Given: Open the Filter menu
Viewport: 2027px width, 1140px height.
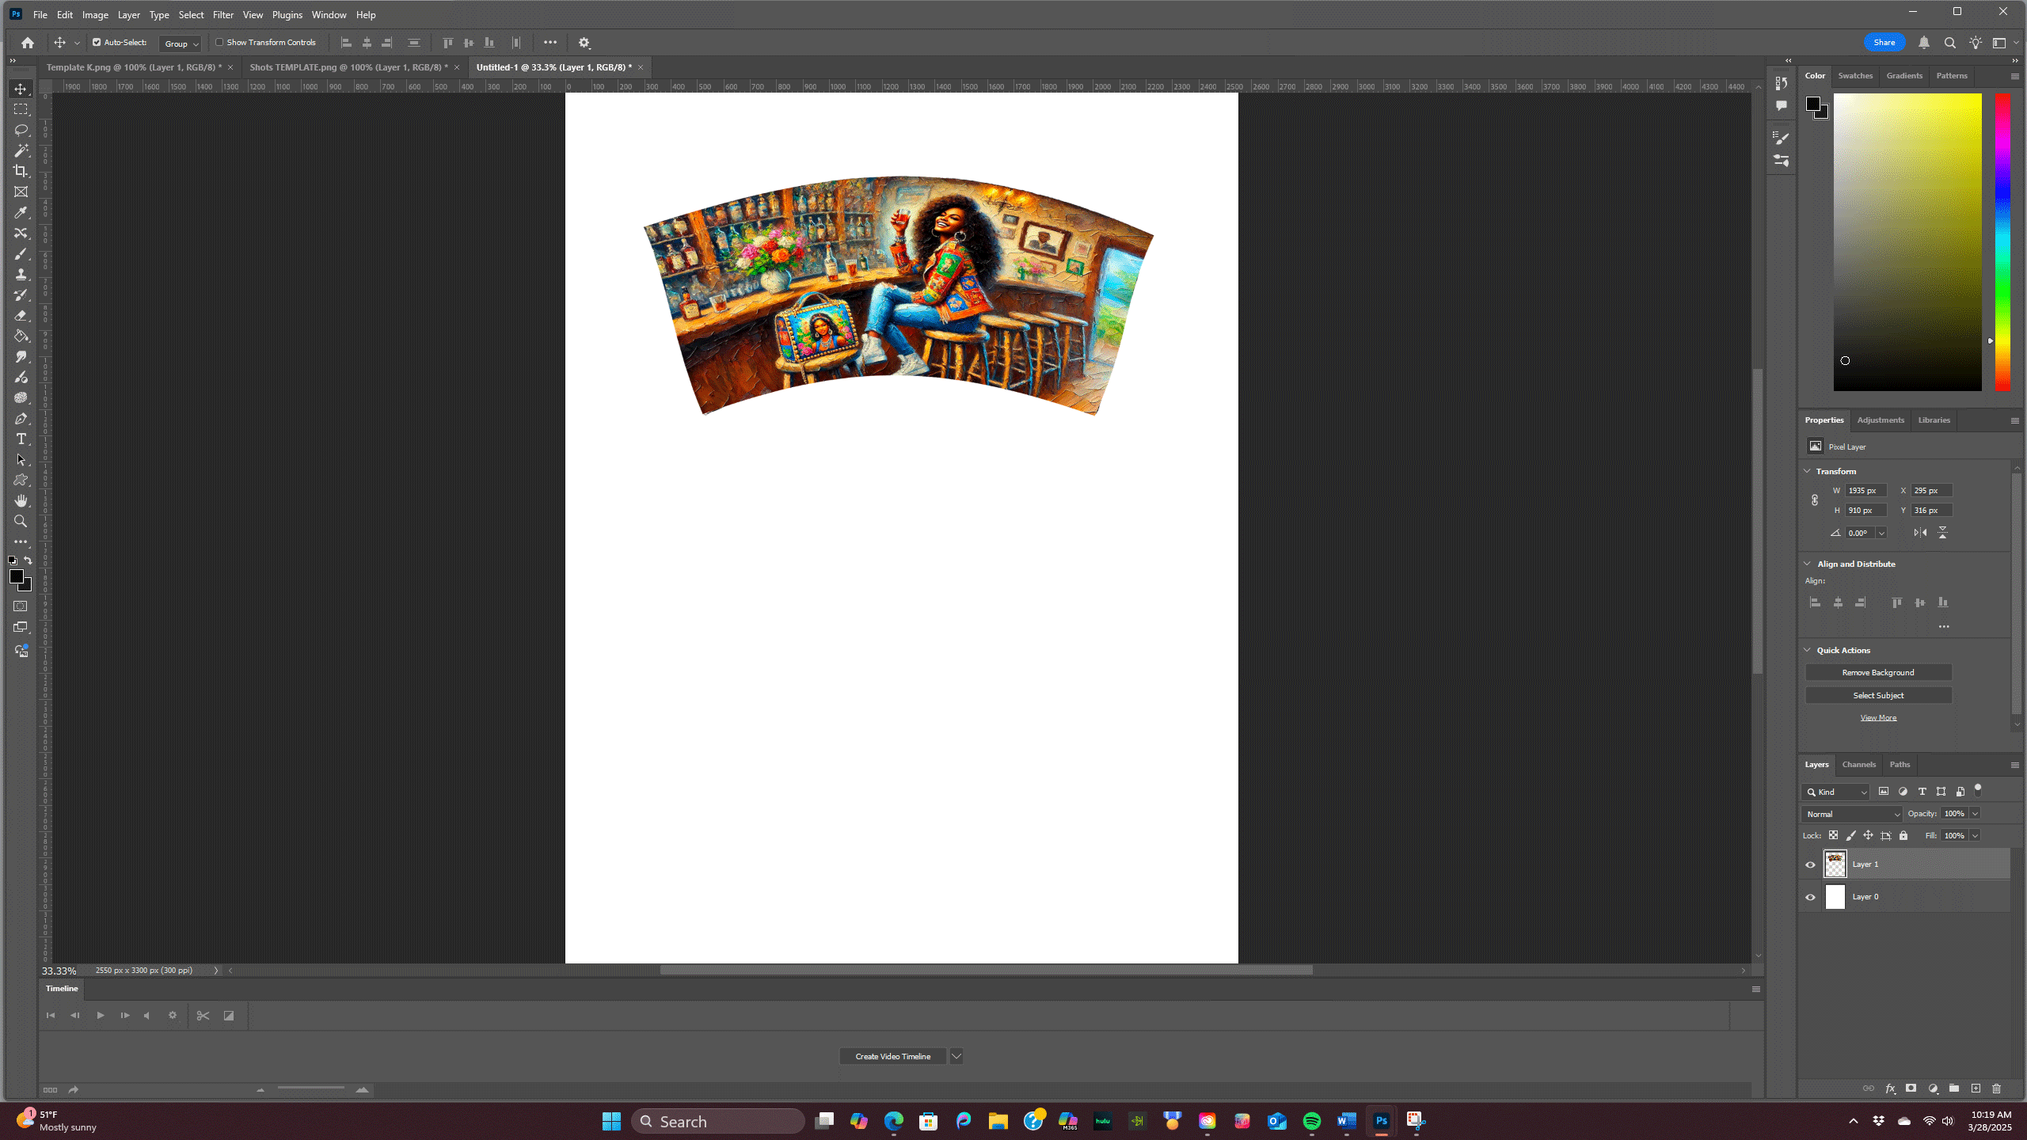Looking at the screenshot, I should click(222, 15).
